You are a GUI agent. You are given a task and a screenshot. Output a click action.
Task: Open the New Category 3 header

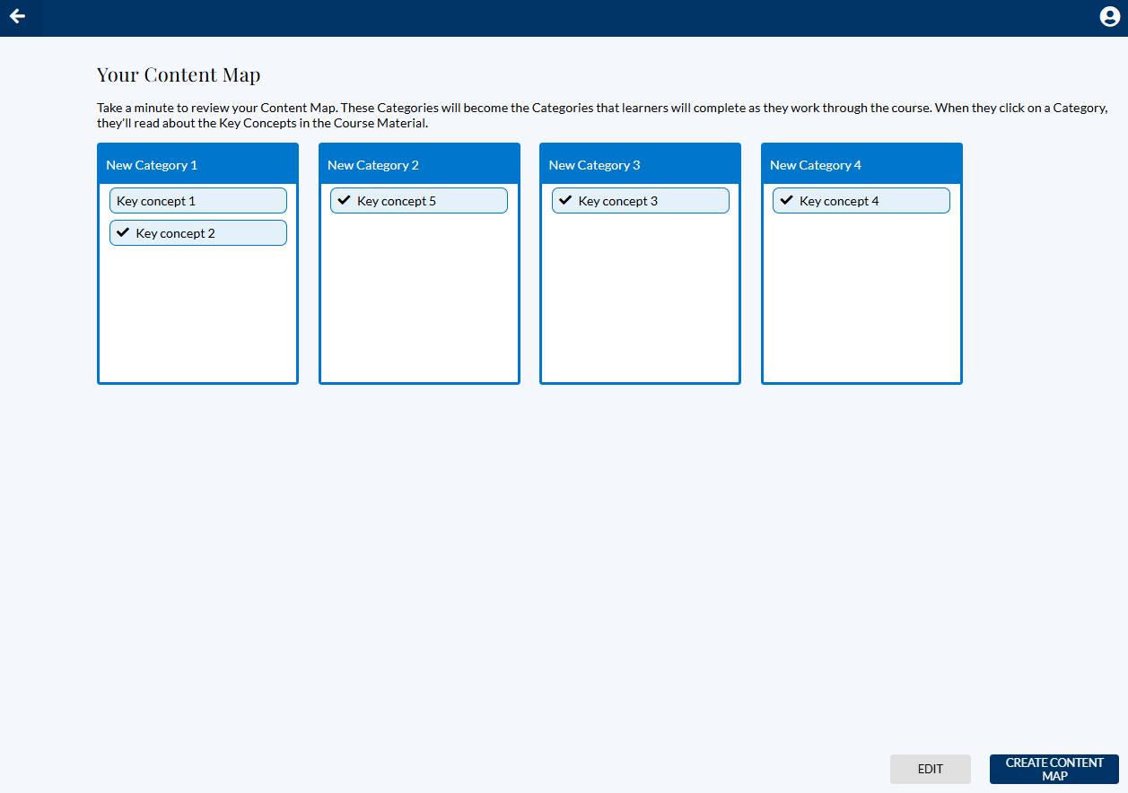coord(595,165)
